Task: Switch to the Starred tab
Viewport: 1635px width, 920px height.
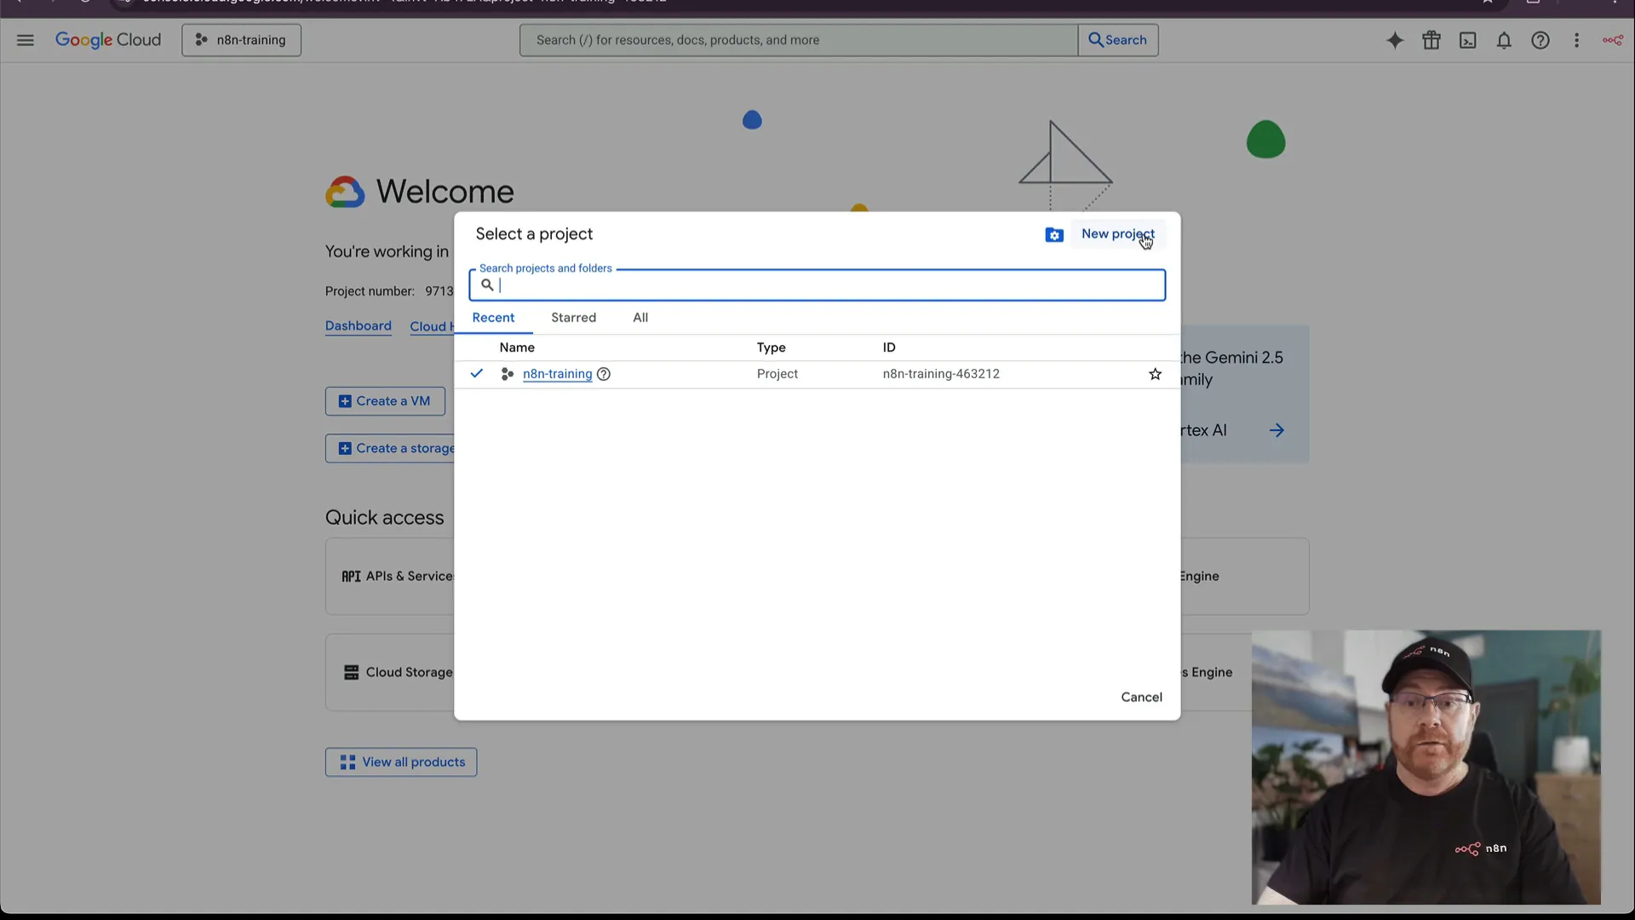Action: pos(573,318)
